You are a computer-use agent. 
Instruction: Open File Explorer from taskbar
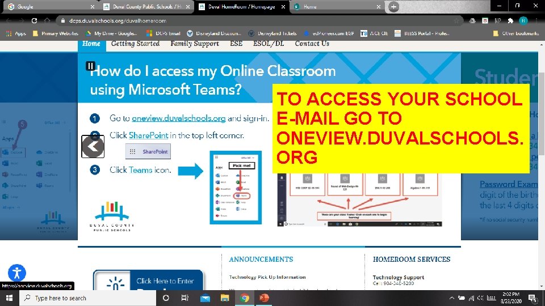click(225, 298)
